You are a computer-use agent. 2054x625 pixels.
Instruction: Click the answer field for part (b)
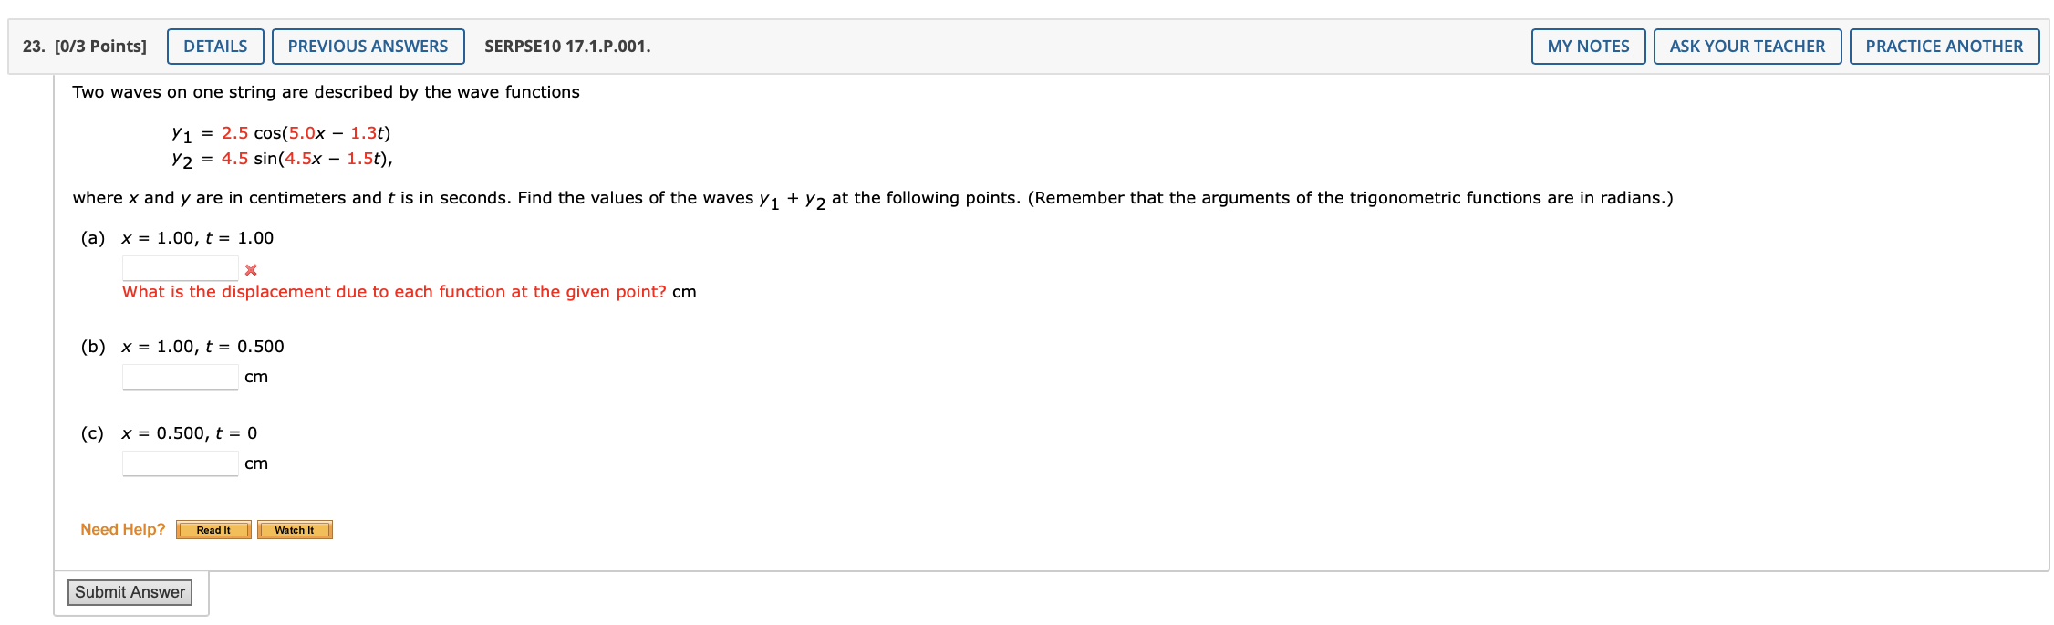[x=180, y=376]
